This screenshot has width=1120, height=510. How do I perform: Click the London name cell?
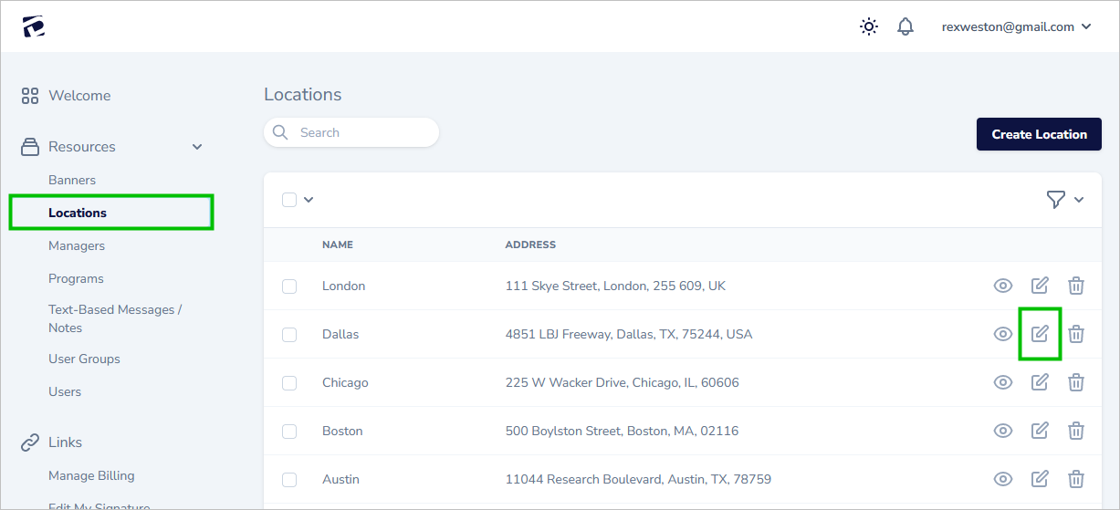pos(343,286)
